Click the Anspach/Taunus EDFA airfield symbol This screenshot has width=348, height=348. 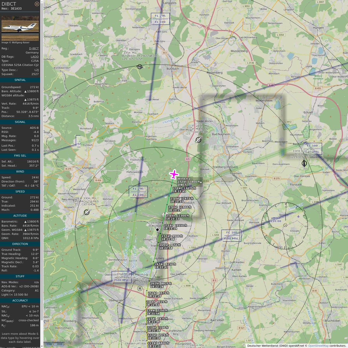pos(86,213)
